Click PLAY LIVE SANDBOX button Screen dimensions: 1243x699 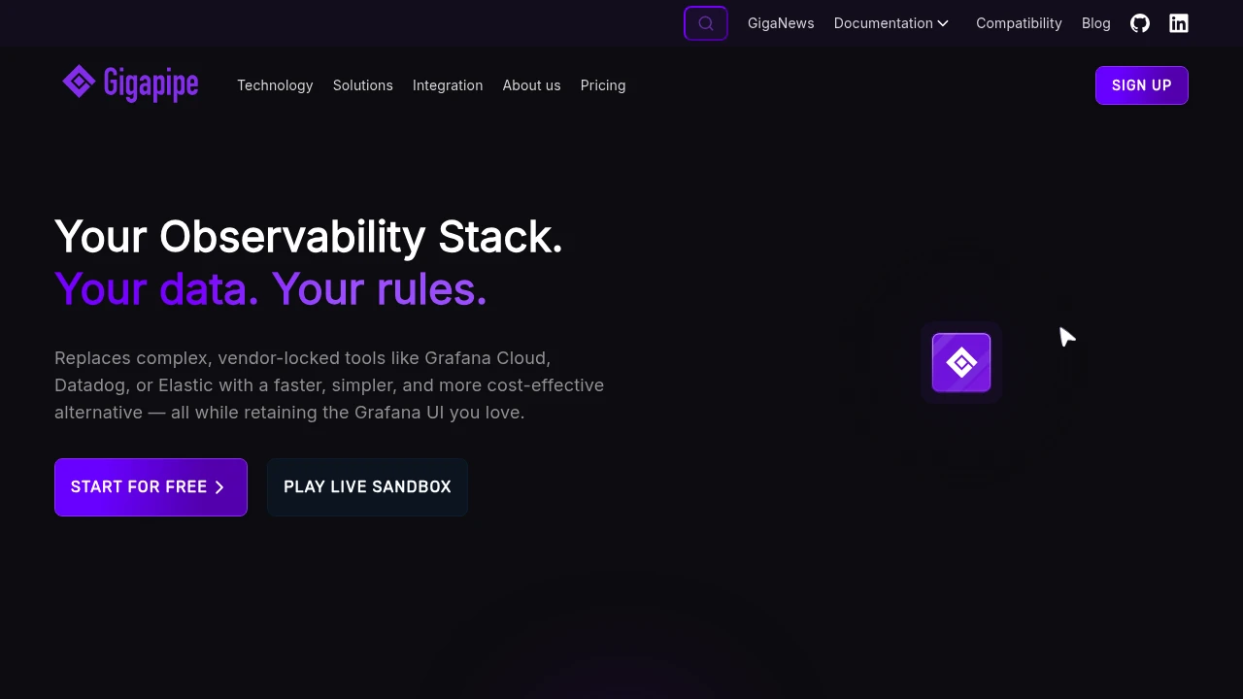(367, 487)
